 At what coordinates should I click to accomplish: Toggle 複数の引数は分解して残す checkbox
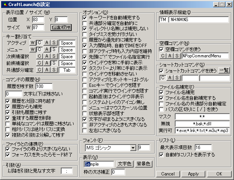point(8,135)
